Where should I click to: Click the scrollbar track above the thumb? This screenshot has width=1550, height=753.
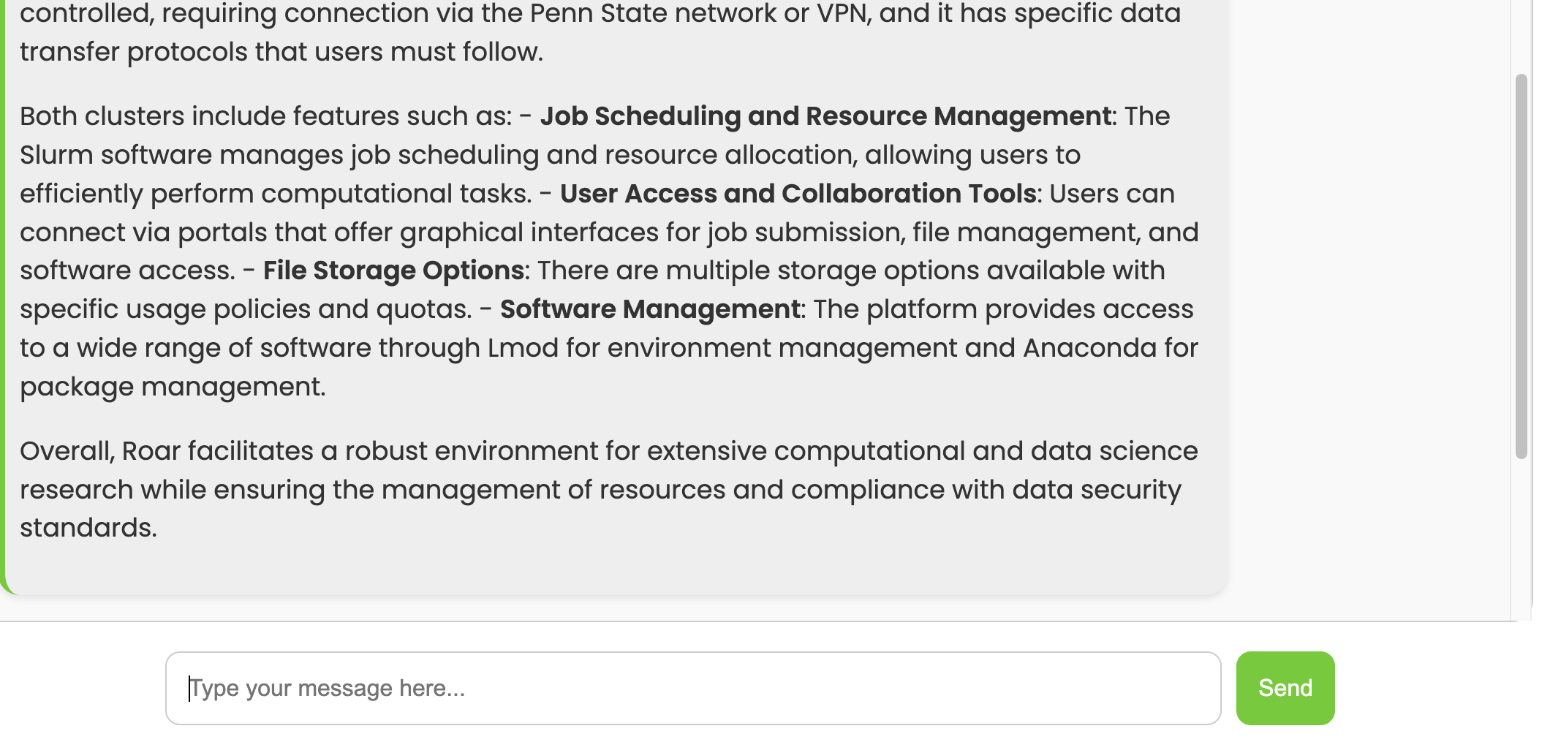point(1521,37)
